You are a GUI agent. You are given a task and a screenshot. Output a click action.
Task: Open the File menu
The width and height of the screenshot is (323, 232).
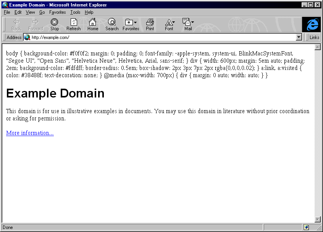[x=7, y=12]
